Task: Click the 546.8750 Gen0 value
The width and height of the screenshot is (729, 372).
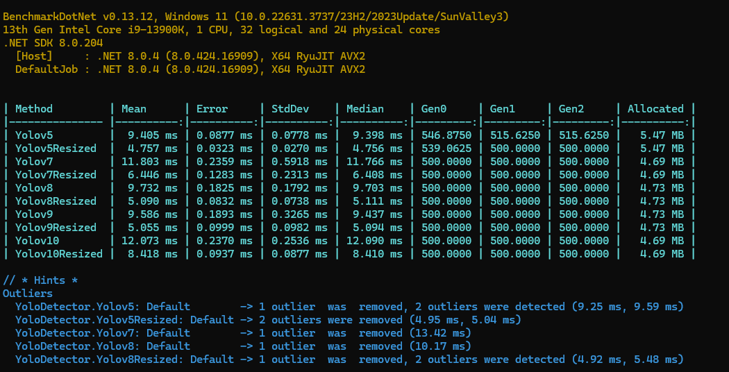Action: click(446, 135)
